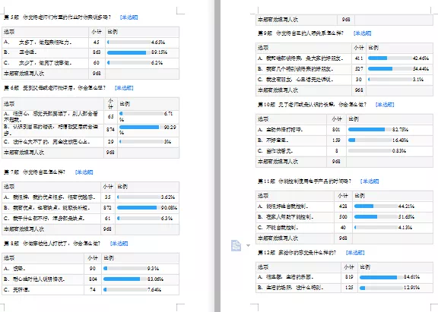Select the count cell "159"

(x=336, y=140)
